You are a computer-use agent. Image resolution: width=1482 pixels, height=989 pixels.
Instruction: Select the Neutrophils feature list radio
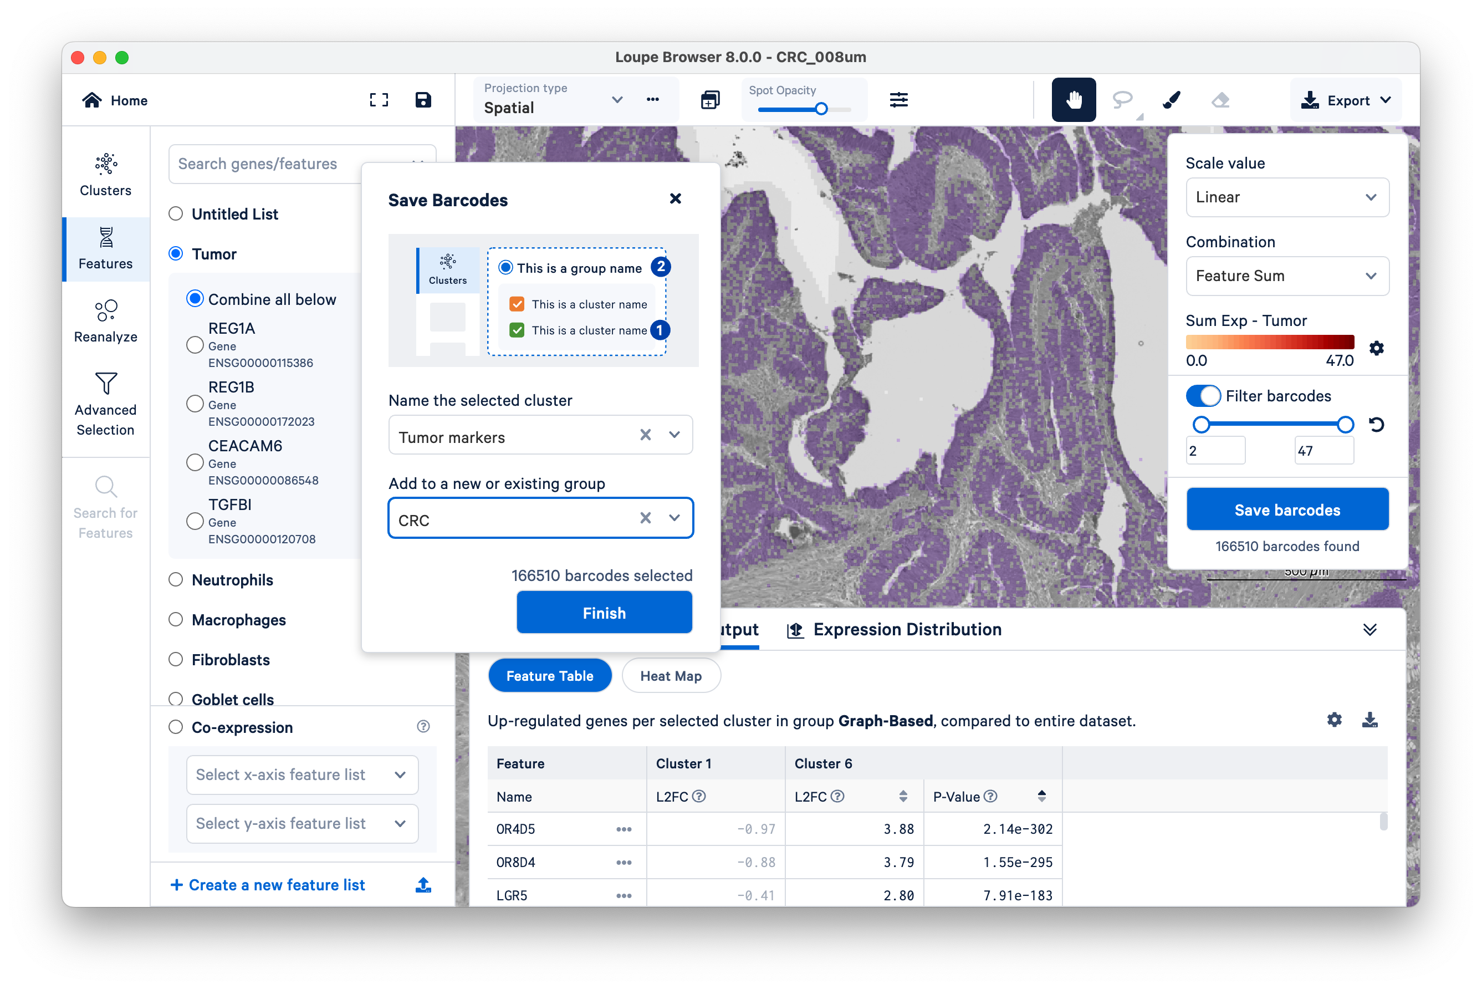[x=176, y=580]
